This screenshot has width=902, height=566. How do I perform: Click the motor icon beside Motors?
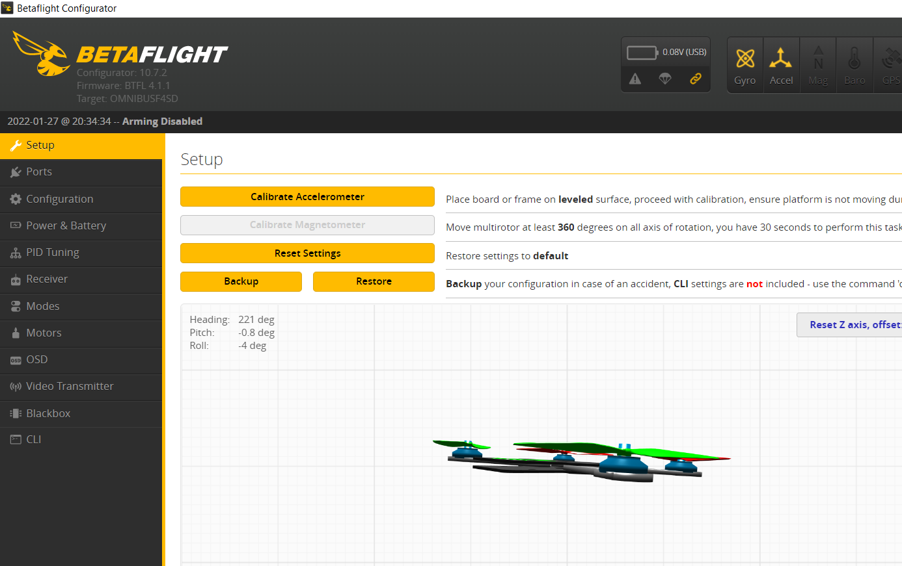[16, 333]
